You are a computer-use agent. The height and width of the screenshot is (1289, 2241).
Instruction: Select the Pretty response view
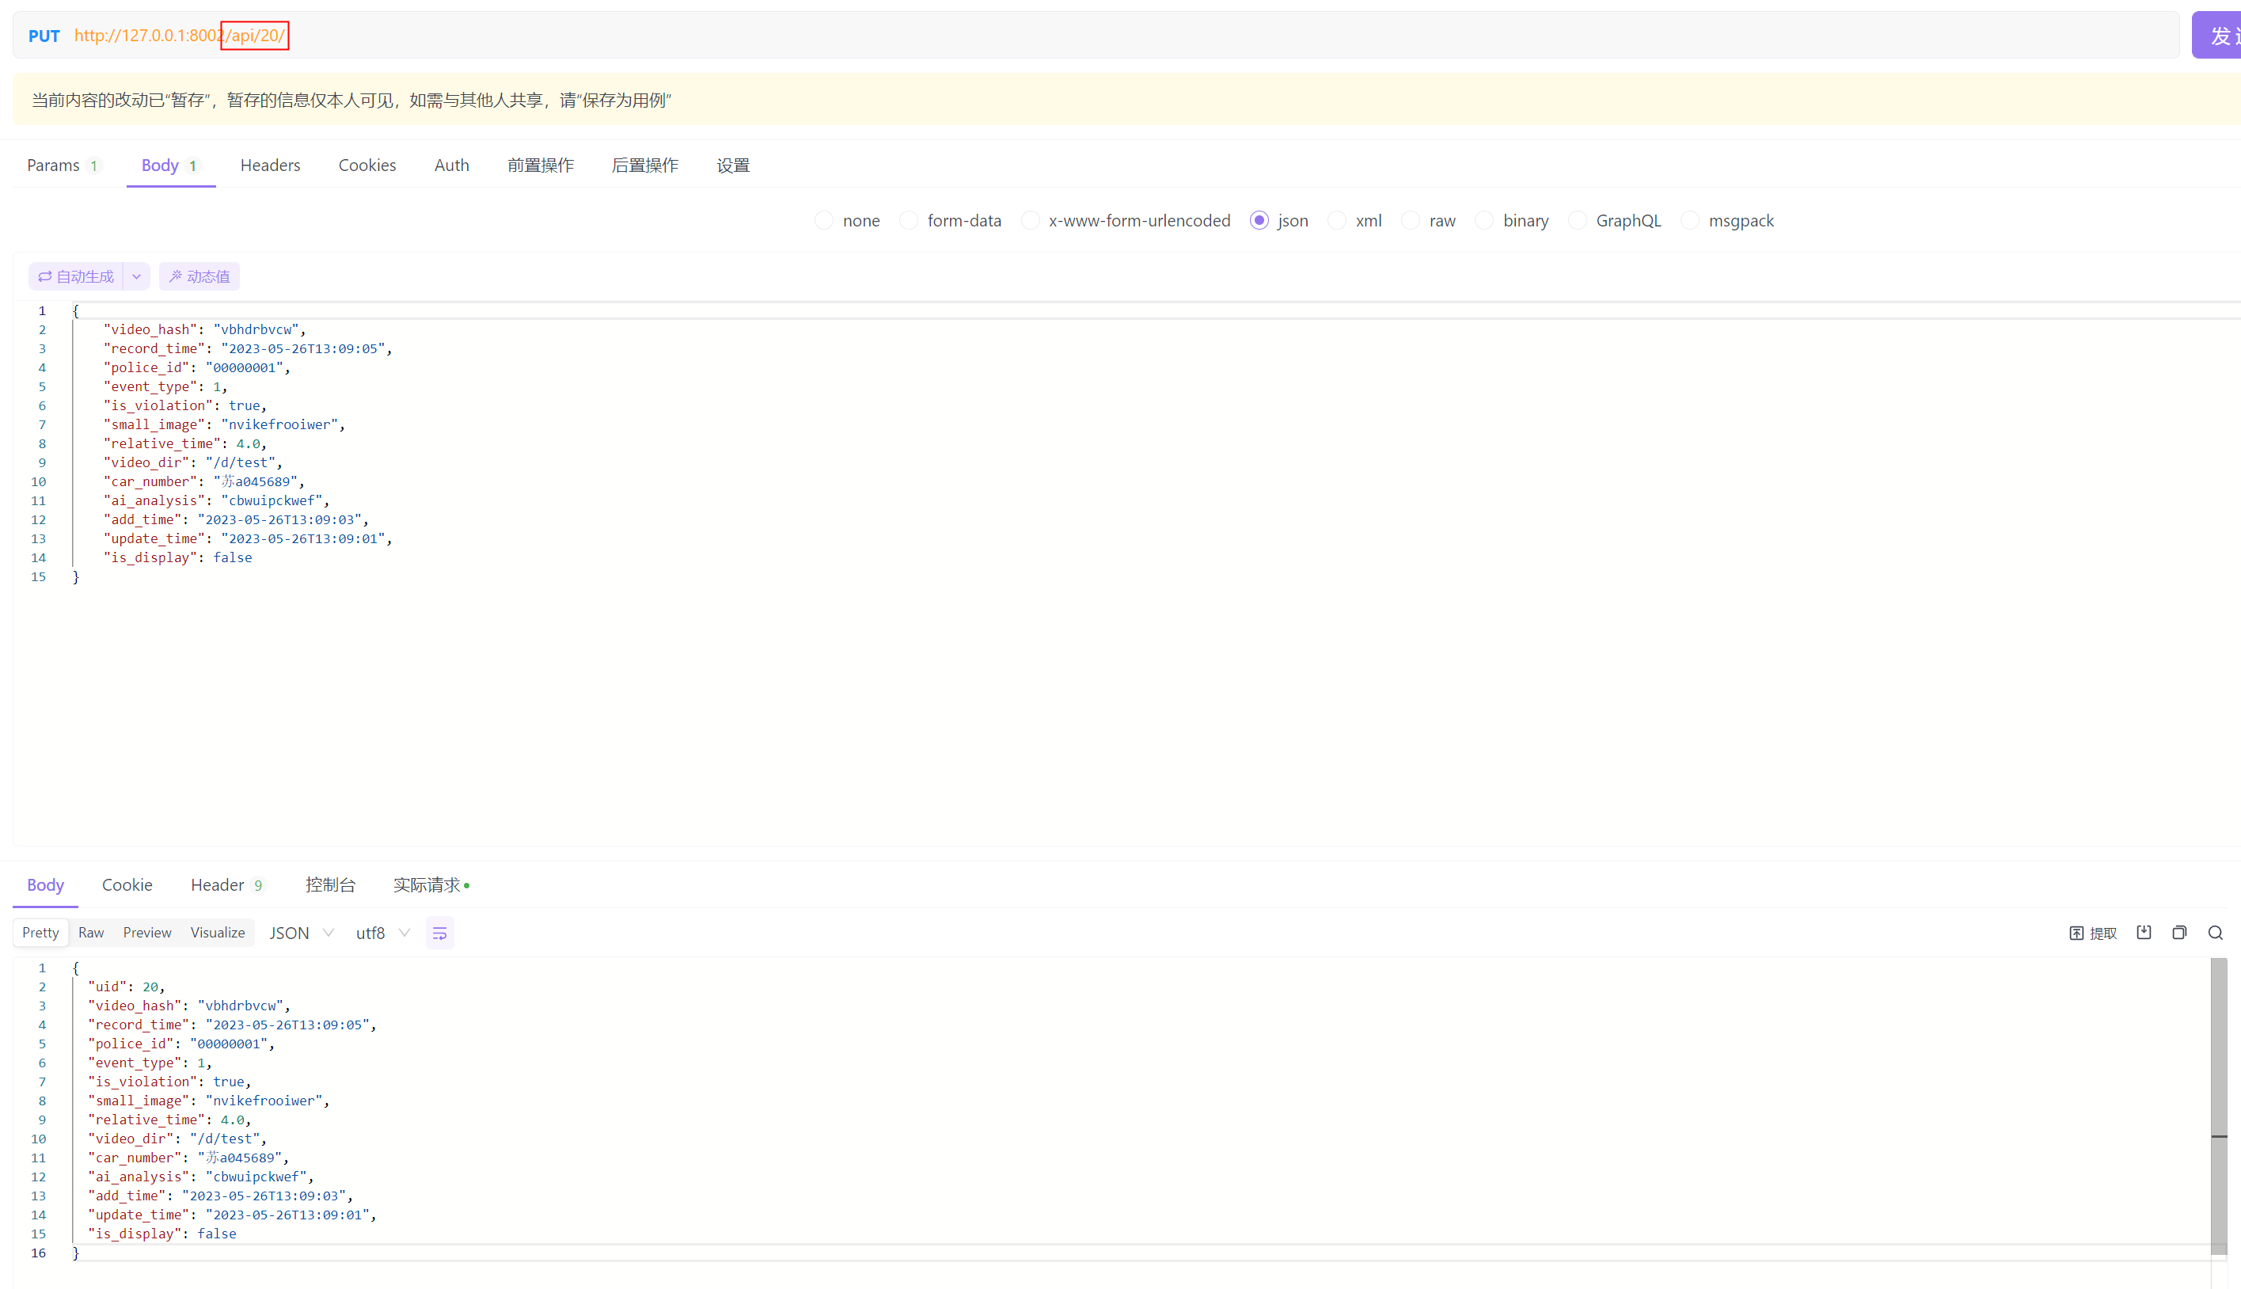(40, 933)
